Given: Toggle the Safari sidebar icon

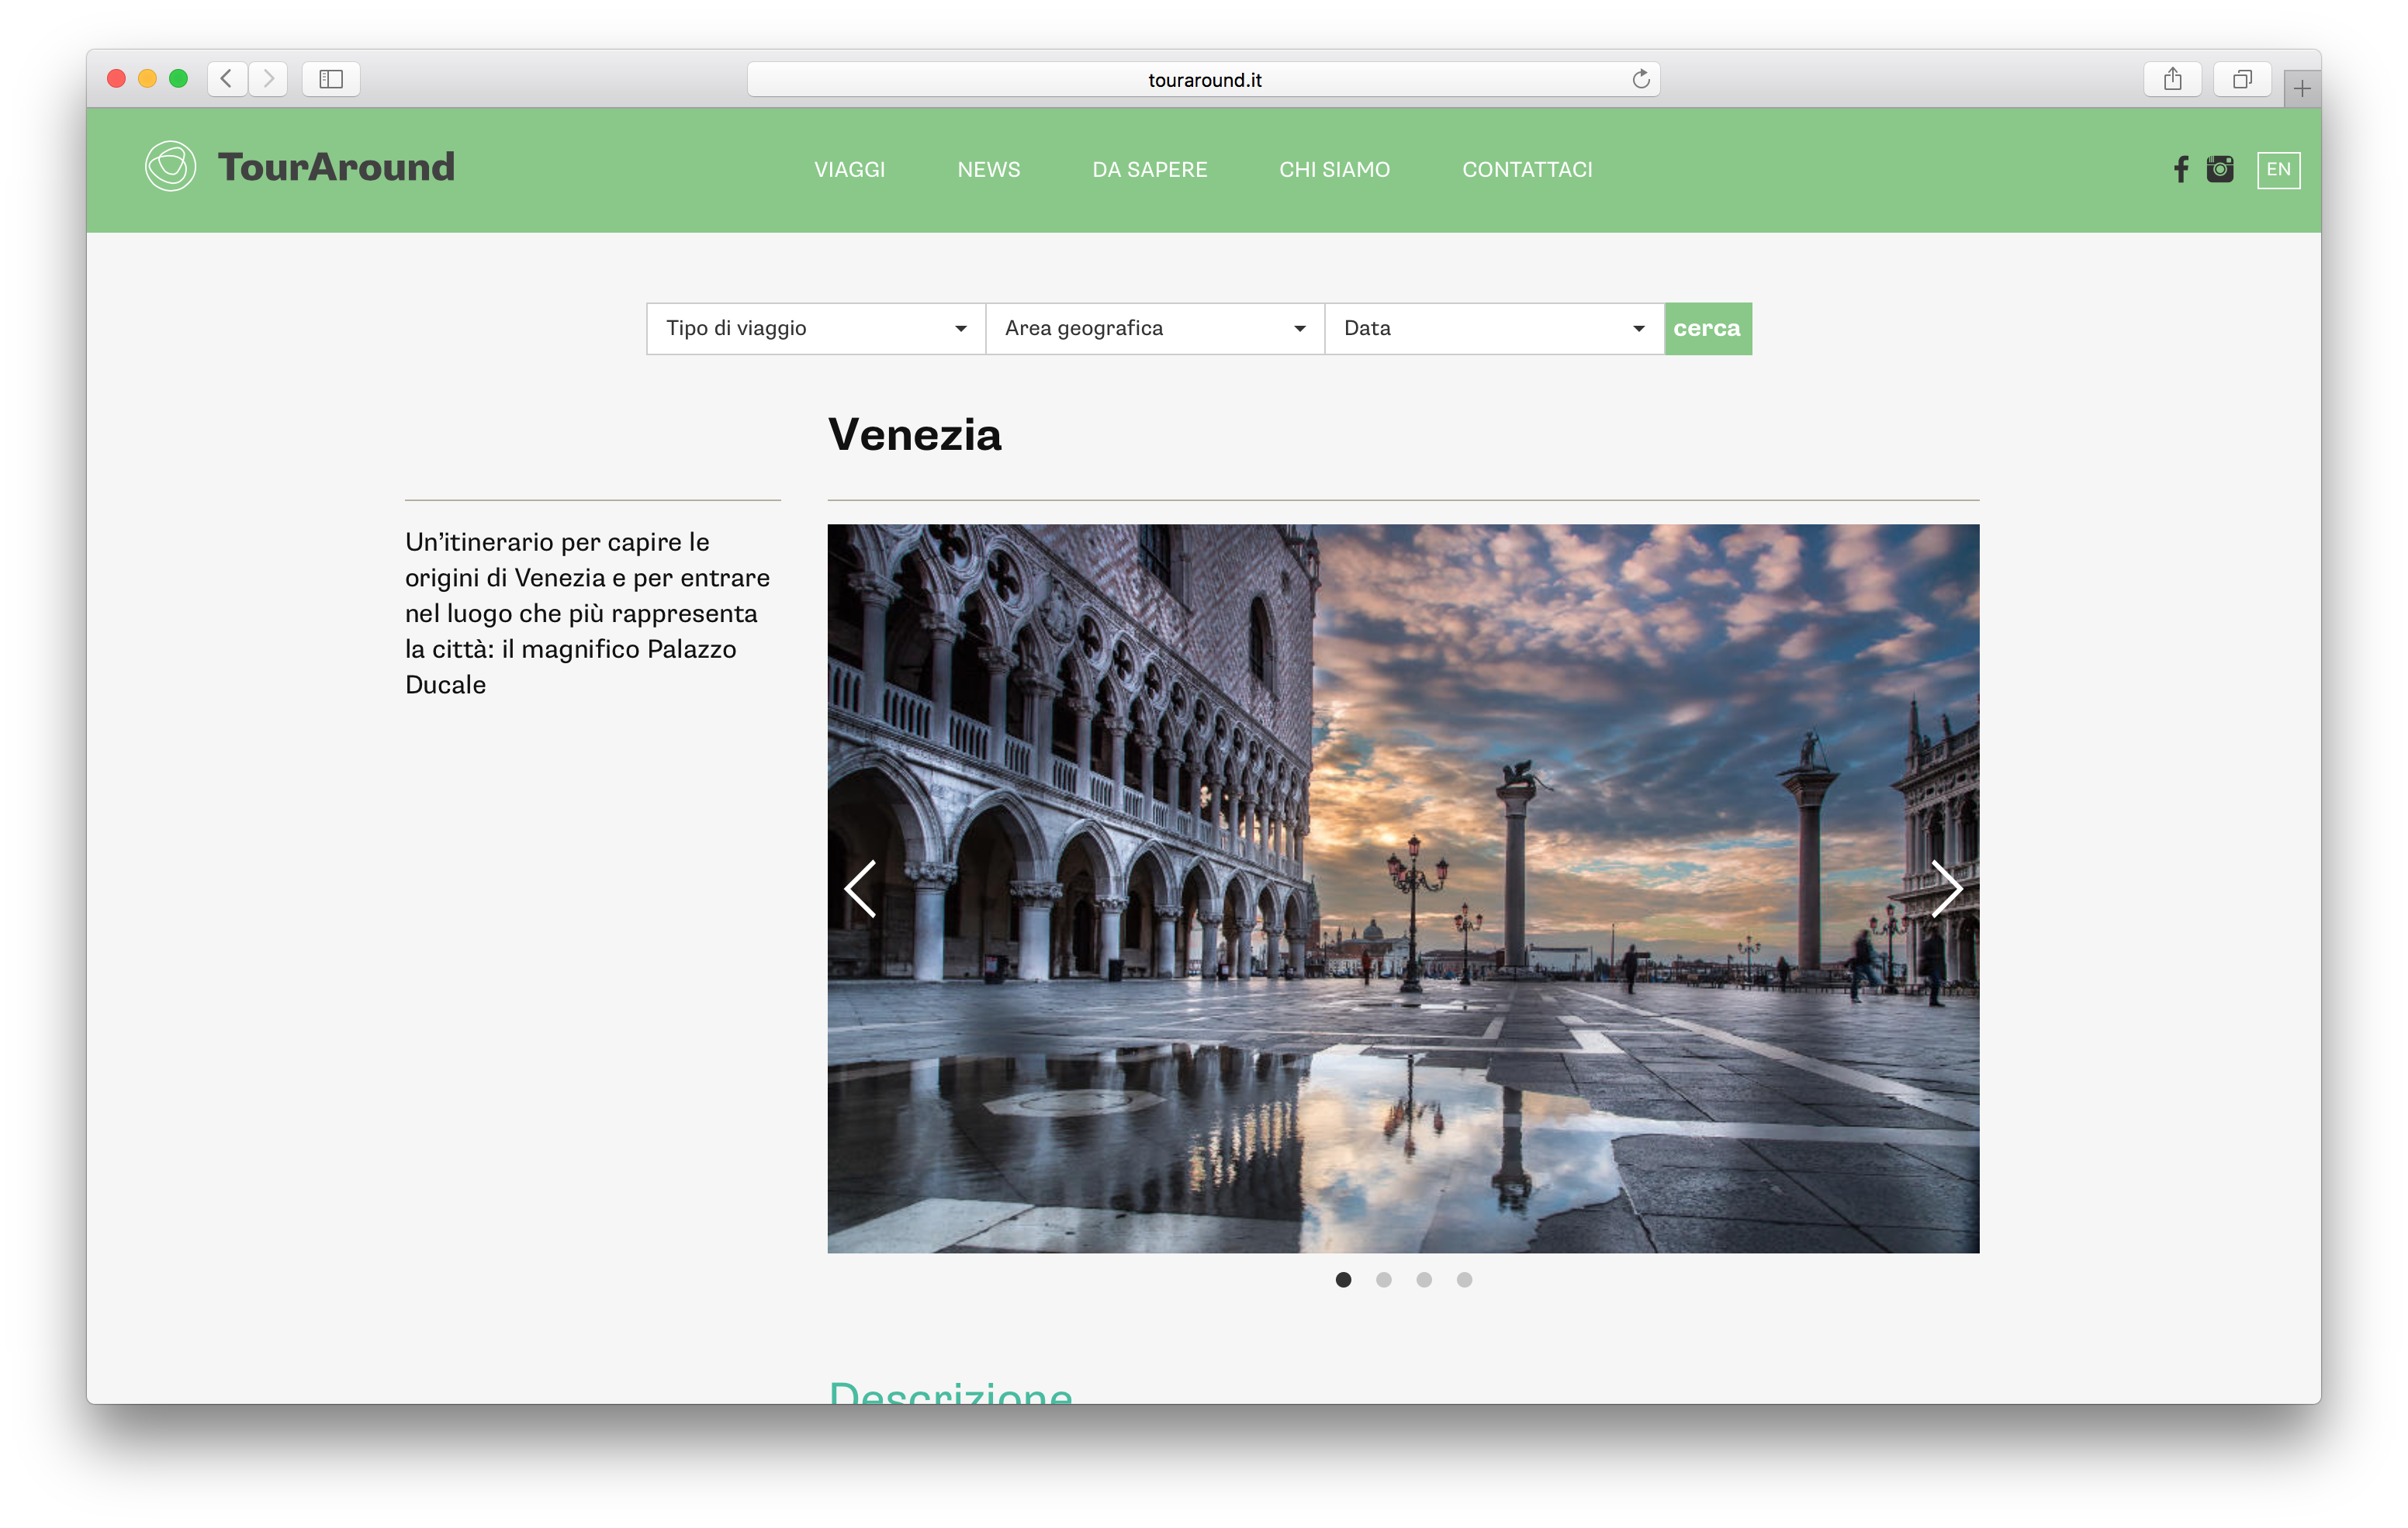Looking at the screenshot, I should click(x=331, y=79).
